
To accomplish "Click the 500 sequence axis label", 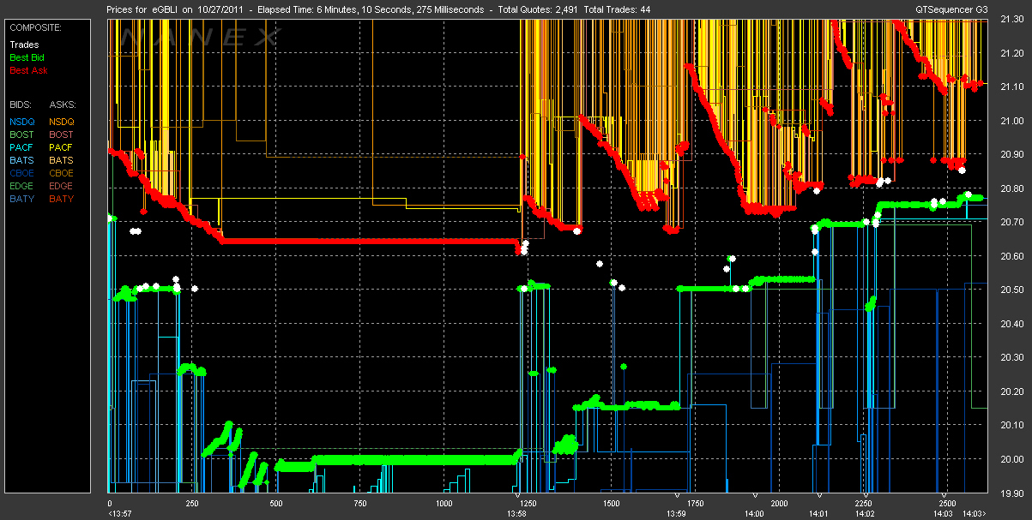I will tap(276, 504).
